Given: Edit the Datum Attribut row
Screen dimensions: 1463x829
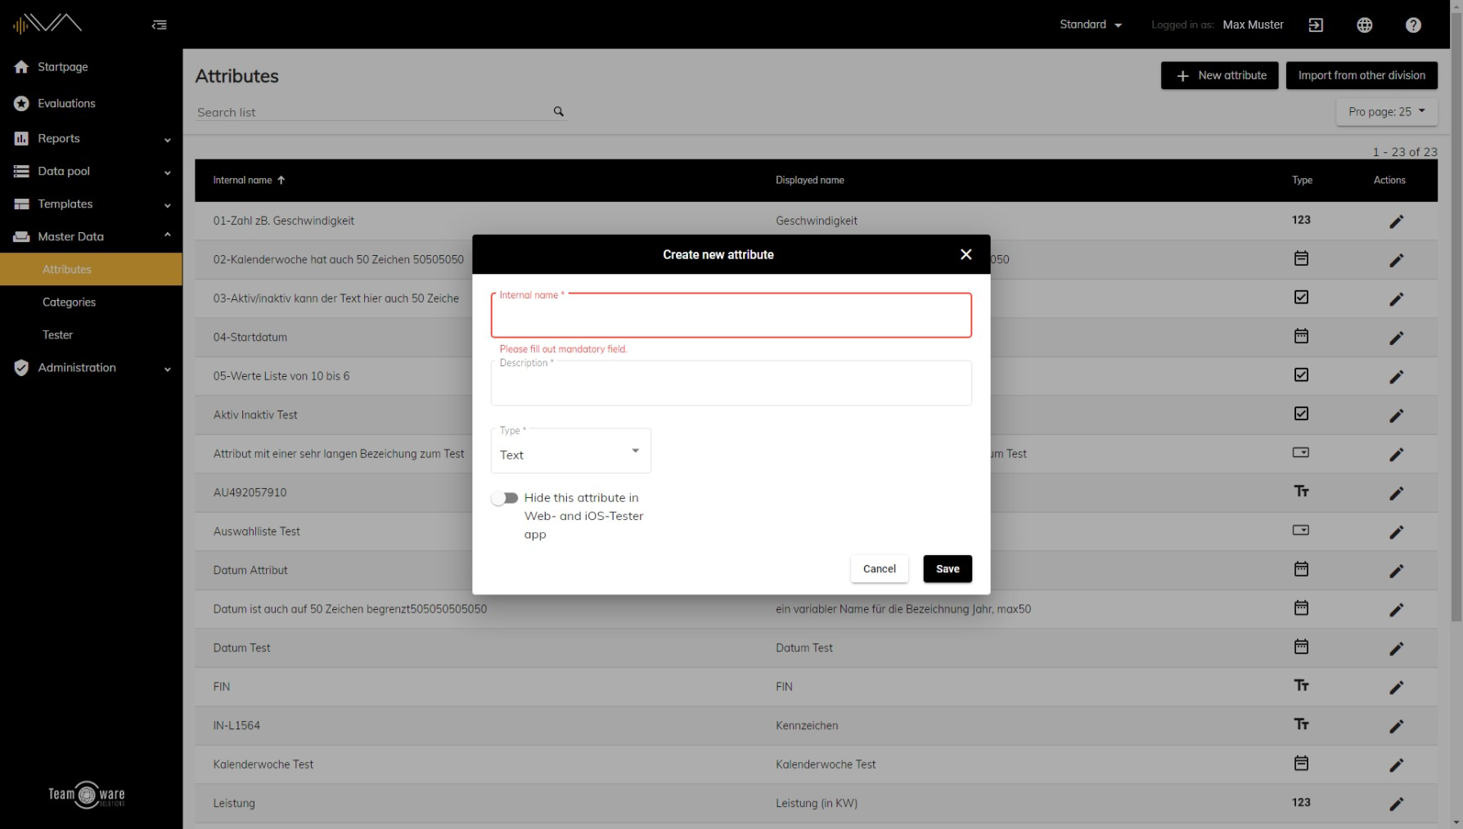Looking at the screenshot, I should pyautogui.click(x=1396, y=571).
